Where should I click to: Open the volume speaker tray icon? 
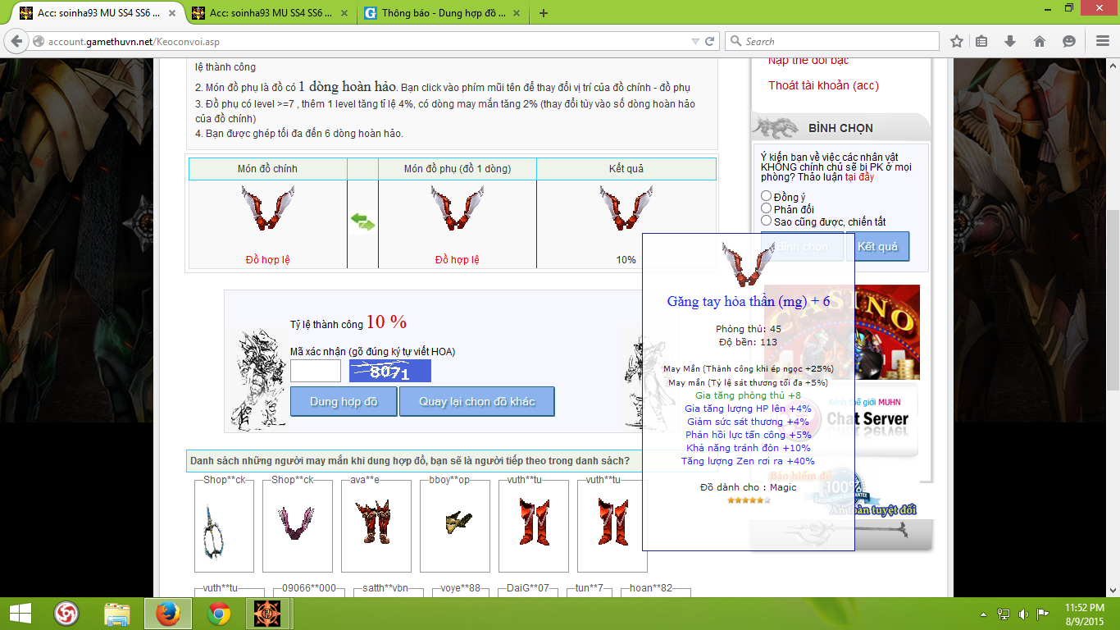tap(1023, 614)
